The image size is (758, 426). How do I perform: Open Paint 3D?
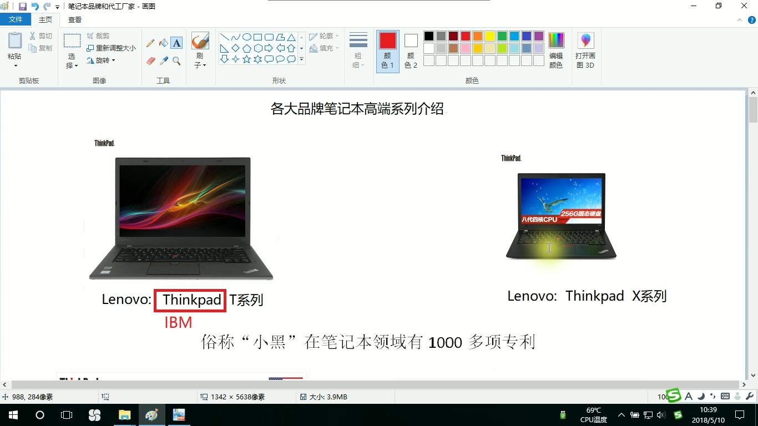pyautogui.click(x=585, y=50)
